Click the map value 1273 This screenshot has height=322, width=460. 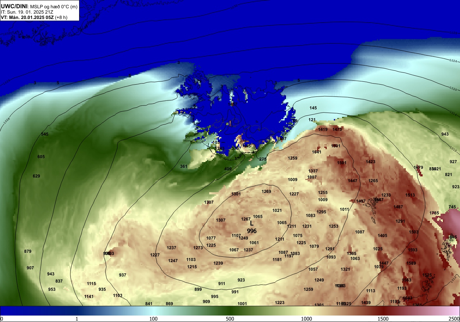tap(198, 248)
